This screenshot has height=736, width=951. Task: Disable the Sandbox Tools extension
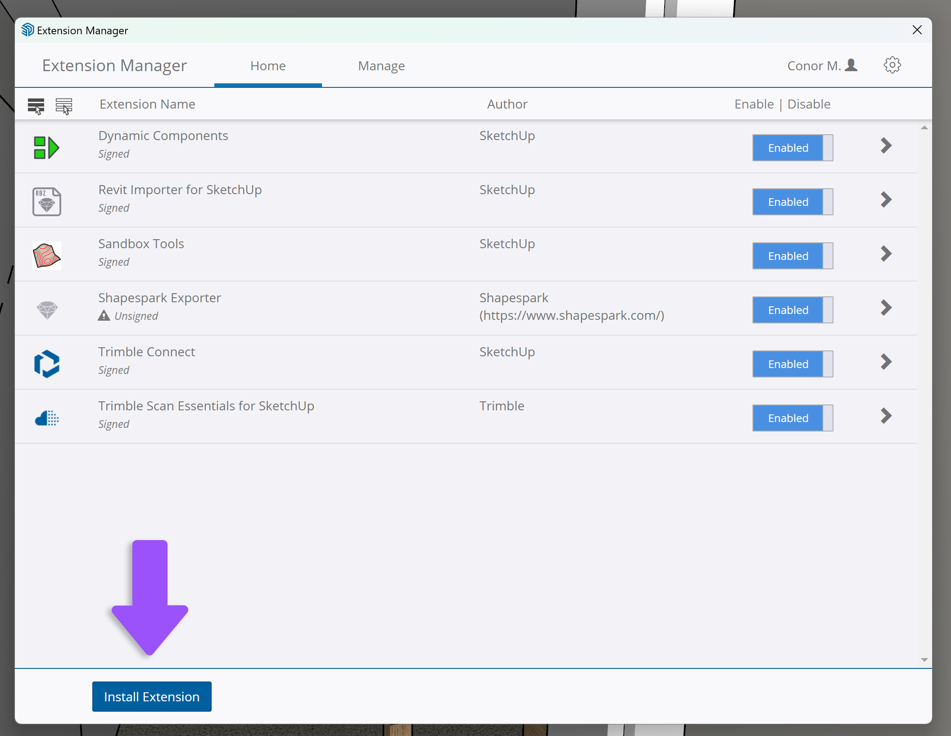(792, 256)
